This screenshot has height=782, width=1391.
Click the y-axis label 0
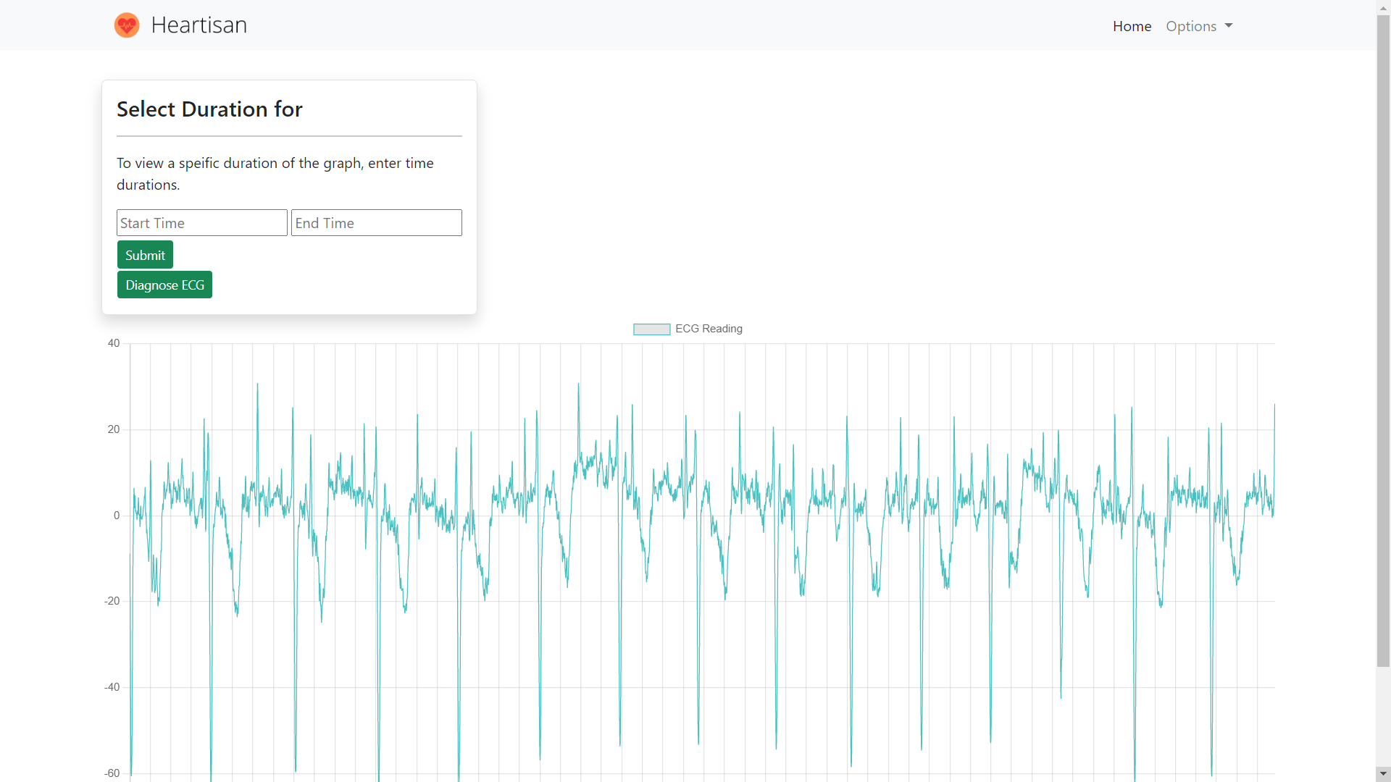coord(117,516)
